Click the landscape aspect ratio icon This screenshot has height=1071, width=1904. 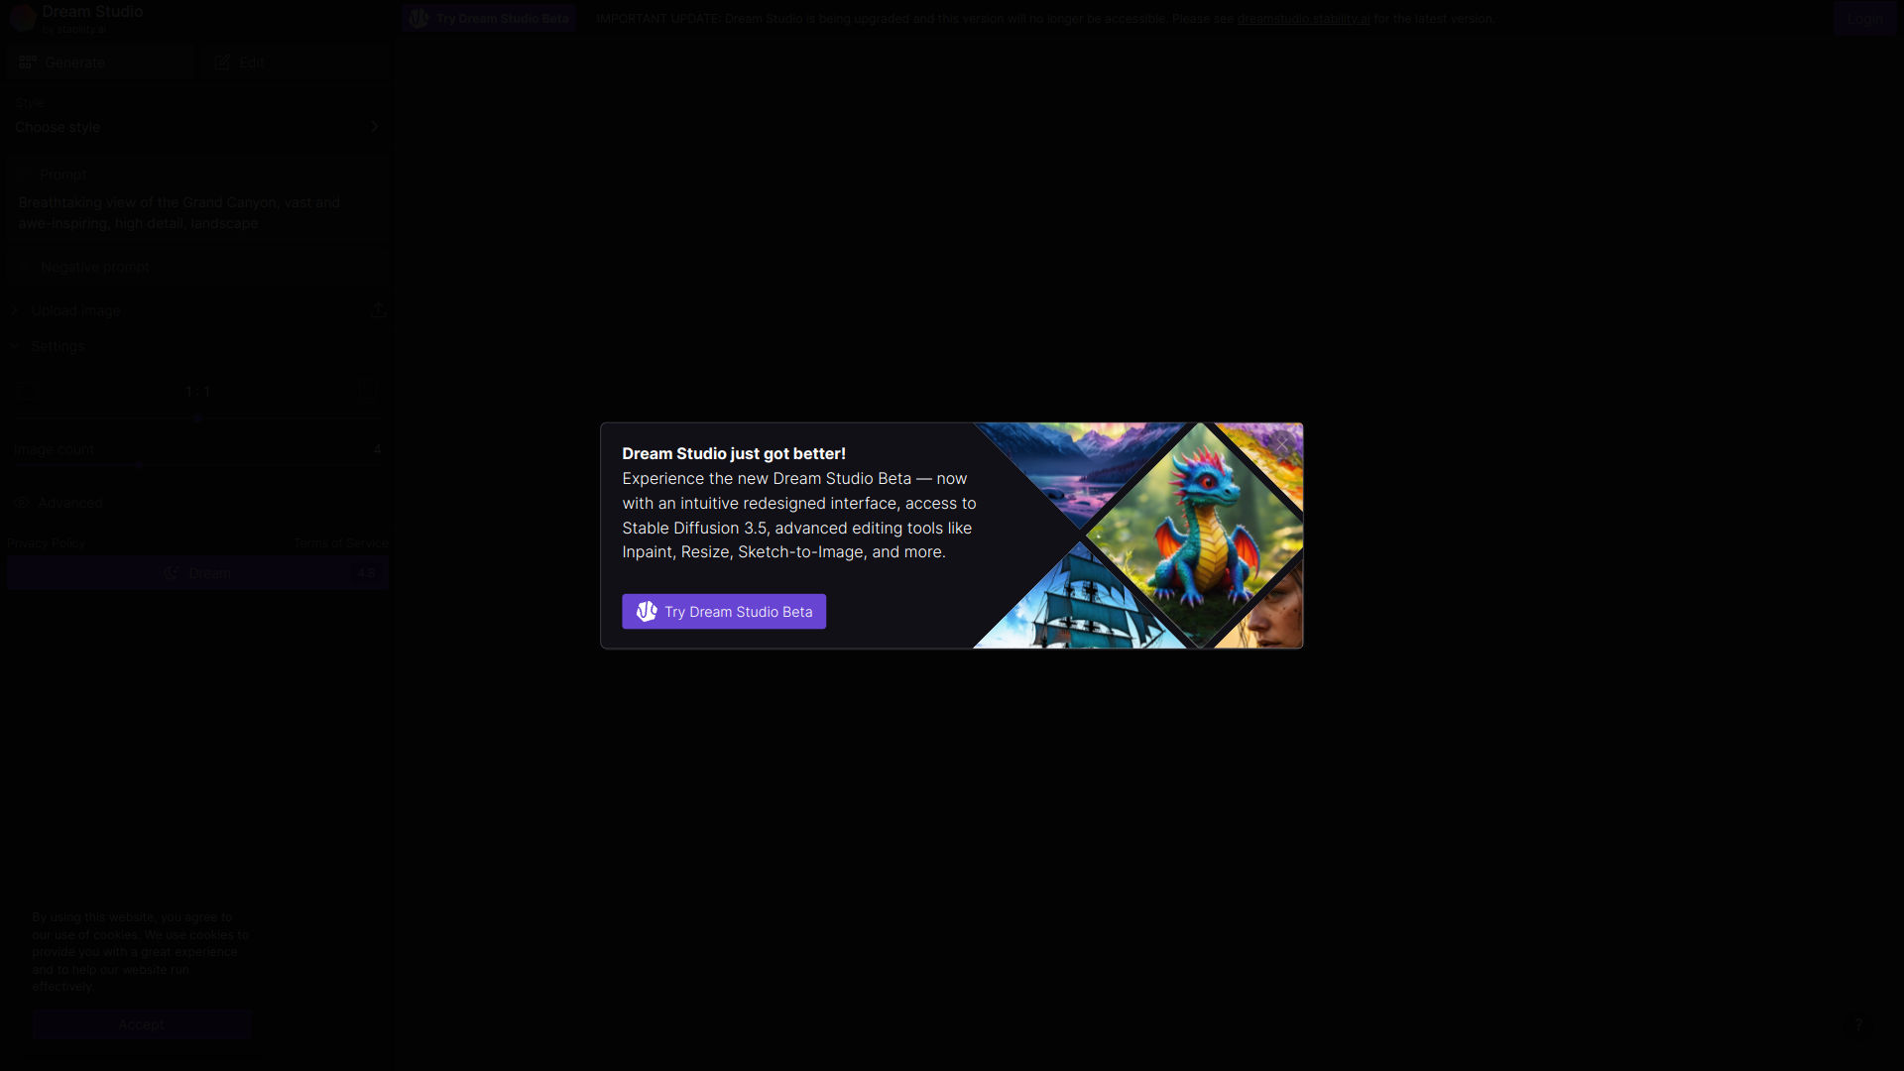click(x=28, y=391)
